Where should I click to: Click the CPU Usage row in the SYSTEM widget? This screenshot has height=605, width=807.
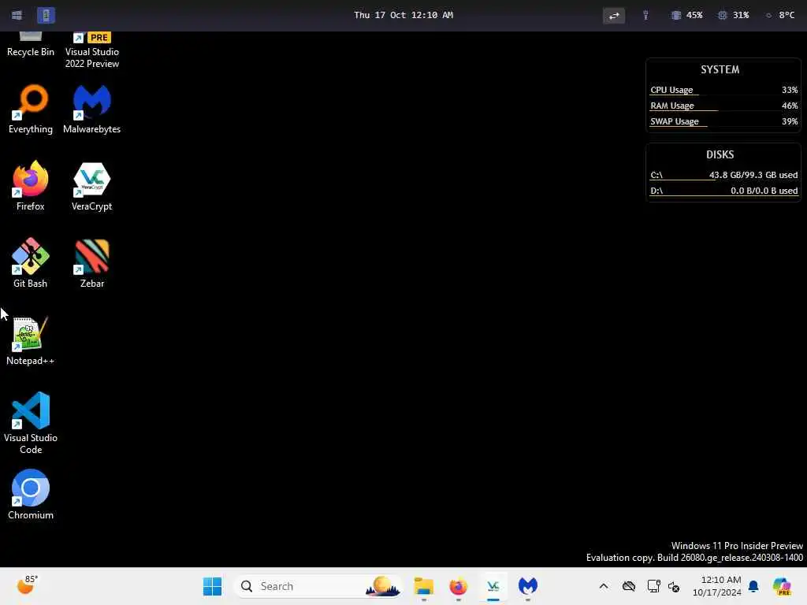click(723, 90)
